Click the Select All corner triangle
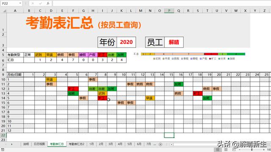This screenshot has width=271, height=152. pyautogui.click(x=5, y=11)
